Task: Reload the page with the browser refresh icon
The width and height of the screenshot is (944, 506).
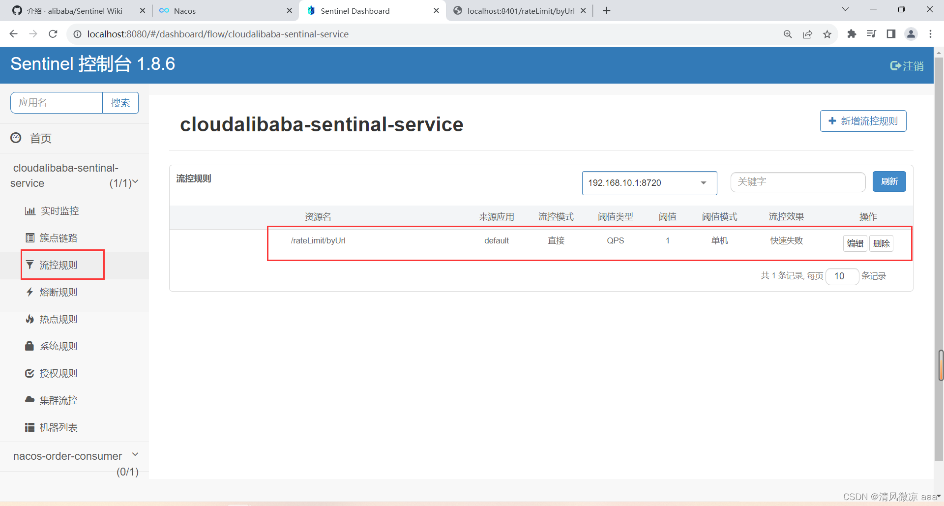Action: coord(53,34)
